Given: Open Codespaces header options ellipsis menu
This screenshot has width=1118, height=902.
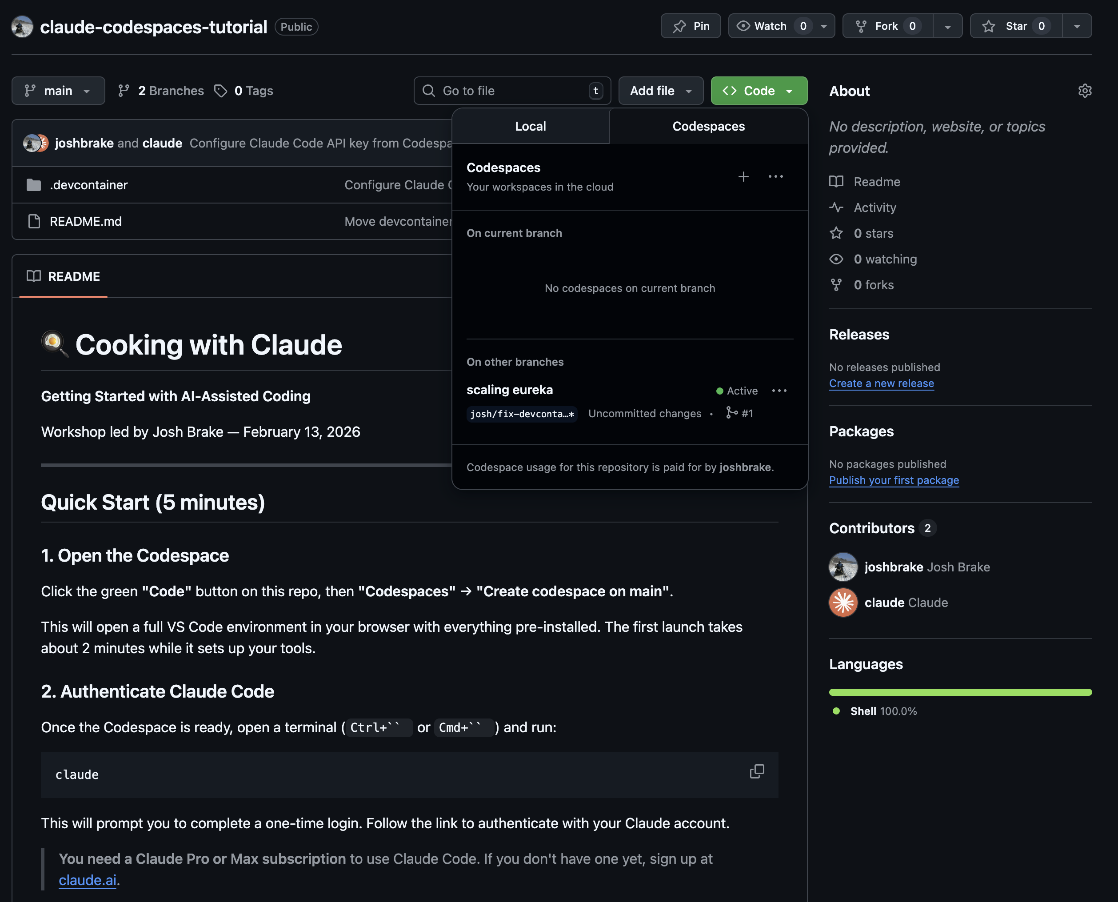Looking at the screenshot, I should [776, 177].
